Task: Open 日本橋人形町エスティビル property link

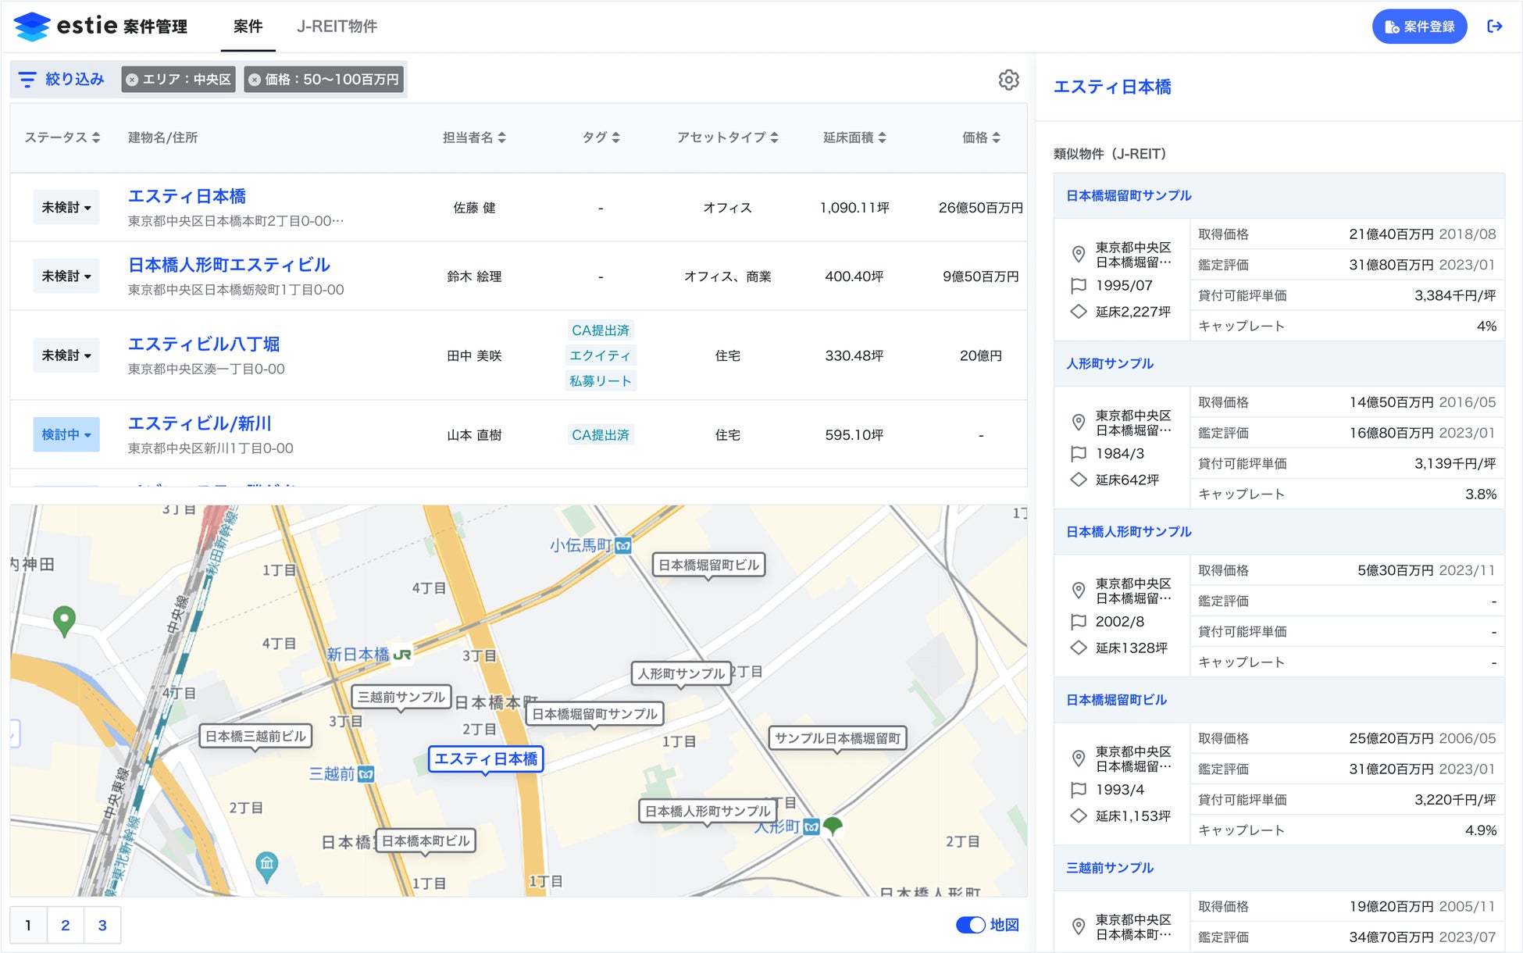Action: point(229,265)
